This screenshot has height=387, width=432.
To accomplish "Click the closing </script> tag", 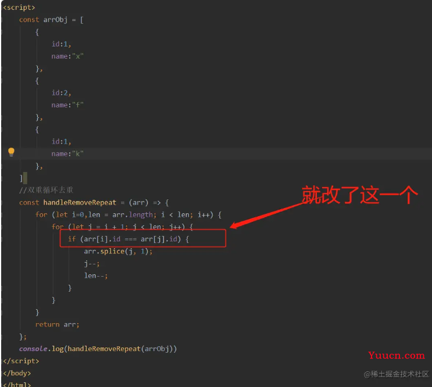I will coord(21,361).
